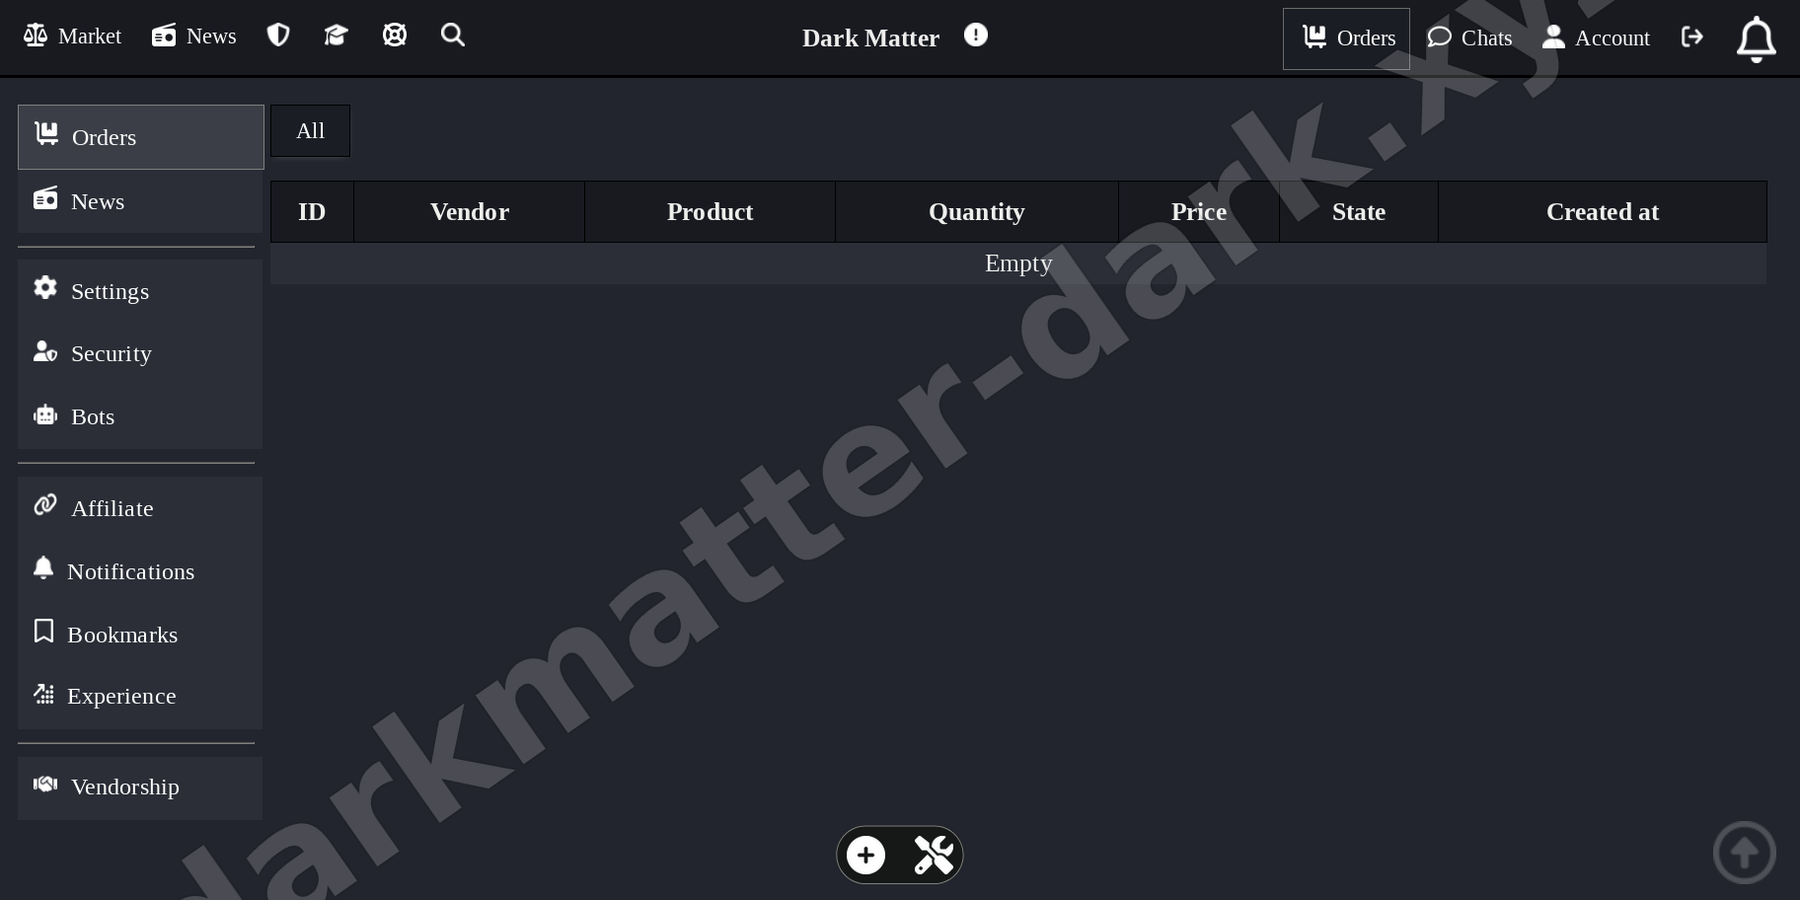Open Bots in the sidebar
This screenshot has width=1800, height=900.
pos(140,416)
